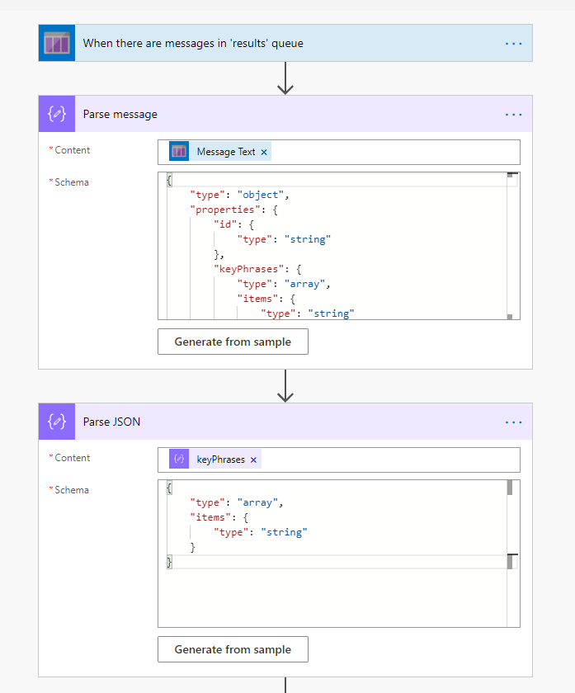
Task: Click the "array" value in Parse JSON schema
Action: click(x=257, y=502)
